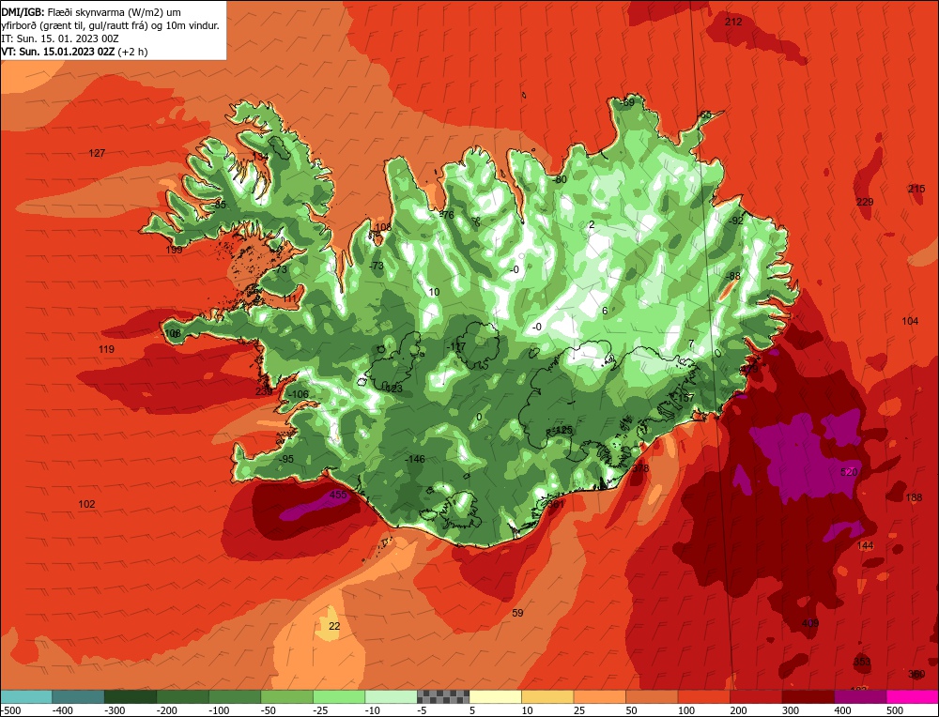939x717 pixels.
Task: Click the darkest green legend swatch between -300 and -200
Action: (131, 696)
